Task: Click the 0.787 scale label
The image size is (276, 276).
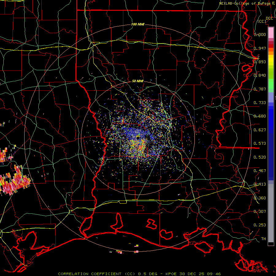Action: (260, 89)
